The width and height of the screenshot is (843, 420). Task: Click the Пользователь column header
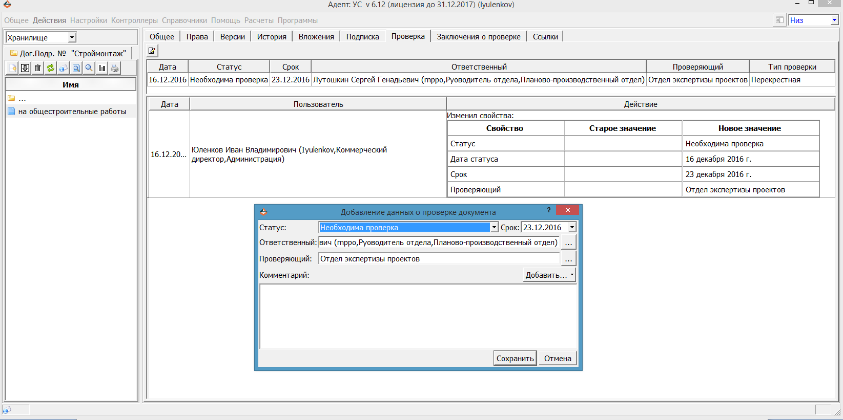tap(318, 104)
